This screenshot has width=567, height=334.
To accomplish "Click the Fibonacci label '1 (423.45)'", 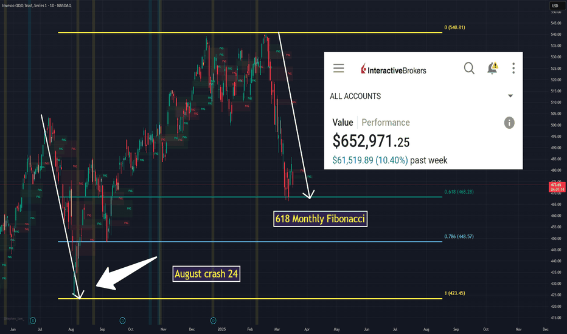I will [x=454, y=293].
